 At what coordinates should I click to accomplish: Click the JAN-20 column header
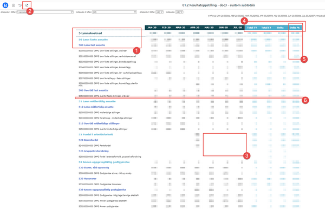pos(152,28)
